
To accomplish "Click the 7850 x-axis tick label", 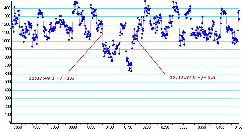I will pos(18,127).
